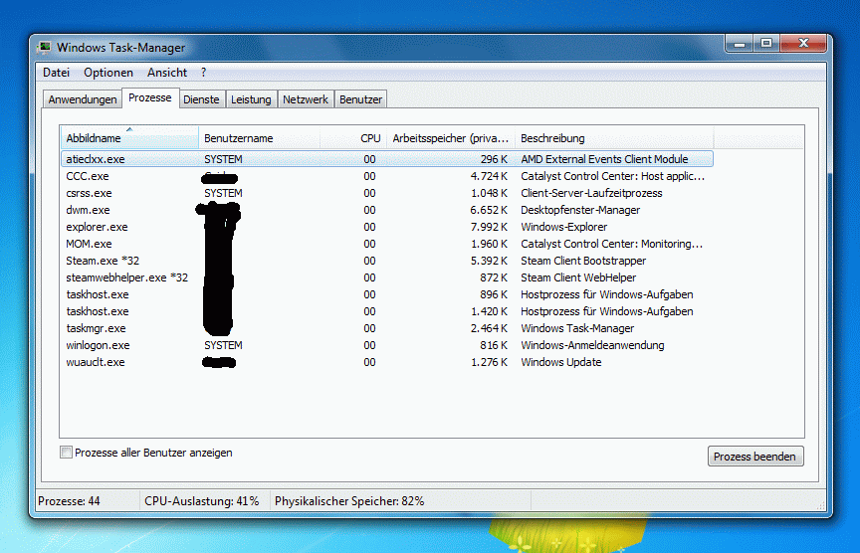The height and width of the screenshot is (553, 860).
Task: Click 'Physikalischer Speicher: 82%' status entry
Action: [349, 501]
